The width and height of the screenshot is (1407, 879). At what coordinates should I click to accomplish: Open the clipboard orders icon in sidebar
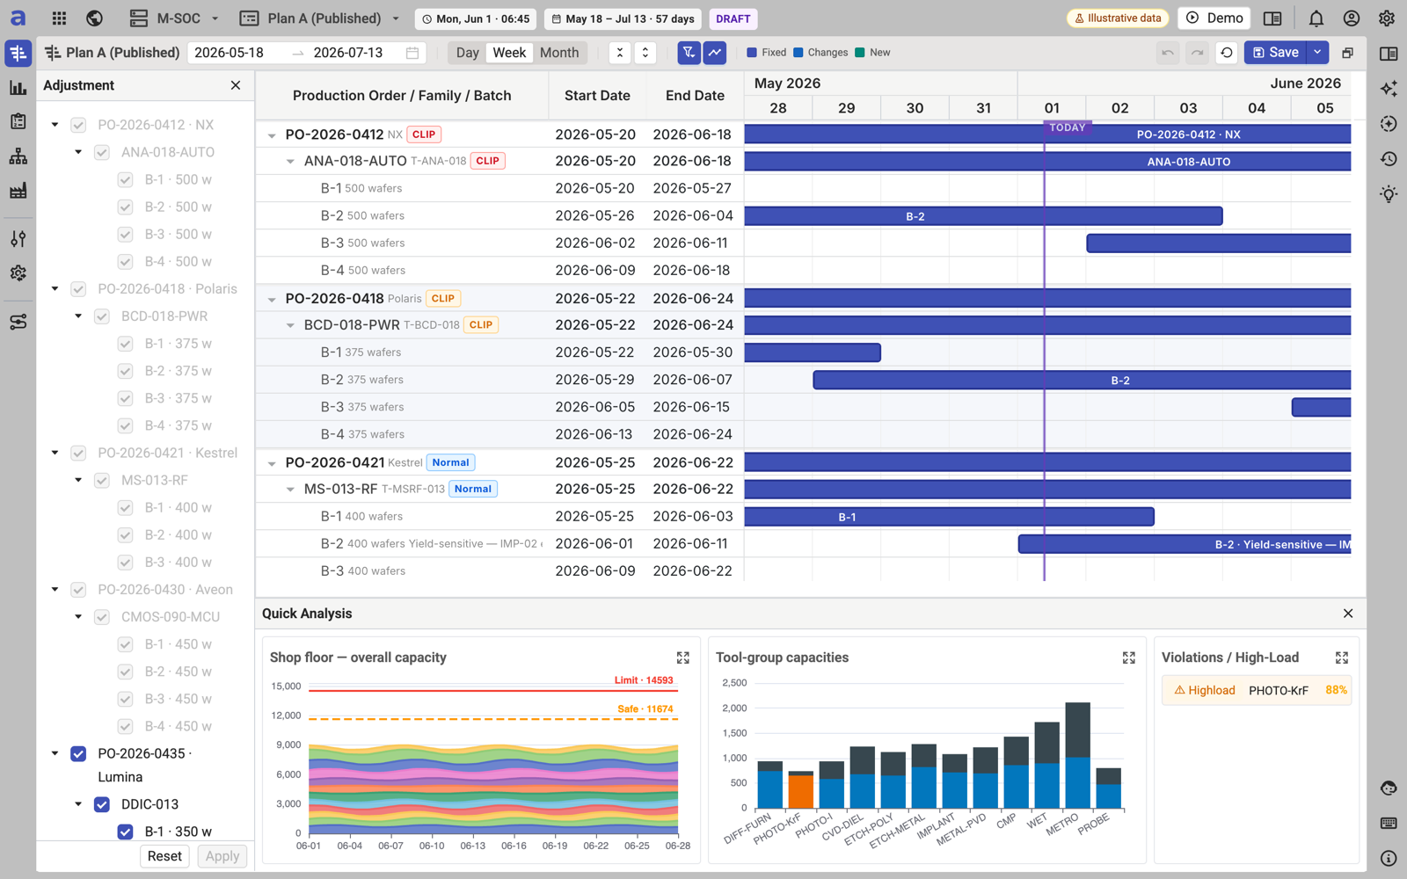pos(18,122)
